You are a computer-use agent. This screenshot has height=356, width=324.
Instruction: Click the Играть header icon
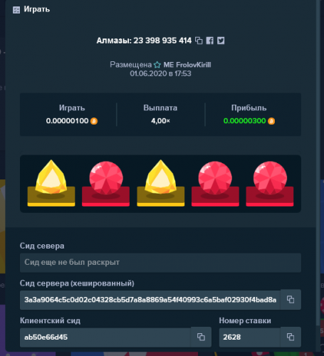coord(16,10)
